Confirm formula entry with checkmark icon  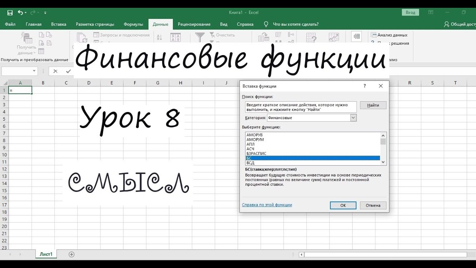[x=68, y=71]
